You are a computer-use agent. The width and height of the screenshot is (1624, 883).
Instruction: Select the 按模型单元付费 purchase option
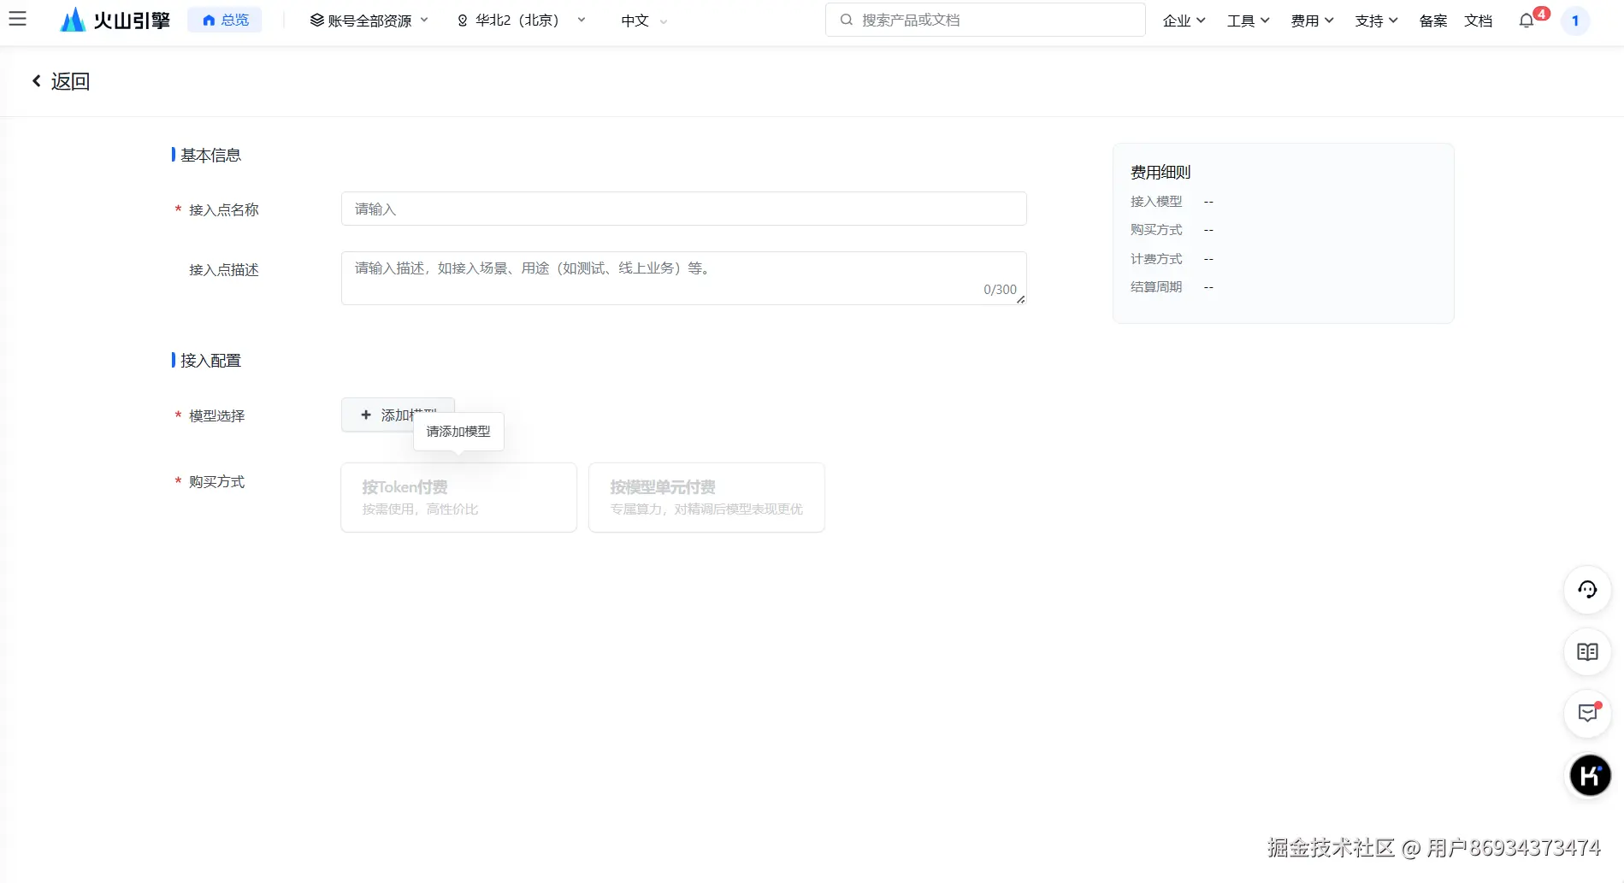(706, 497)
